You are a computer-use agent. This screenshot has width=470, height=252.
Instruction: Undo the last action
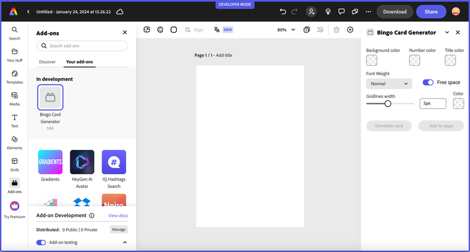(x=283, y=12)
